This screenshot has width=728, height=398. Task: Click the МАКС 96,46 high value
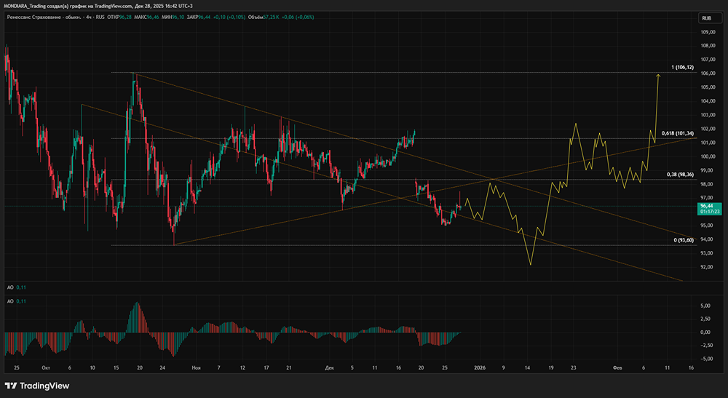147,17
